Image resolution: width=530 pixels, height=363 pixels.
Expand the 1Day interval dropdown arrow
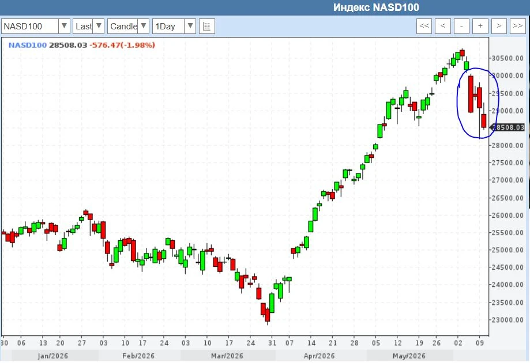(x=190, y=26)
